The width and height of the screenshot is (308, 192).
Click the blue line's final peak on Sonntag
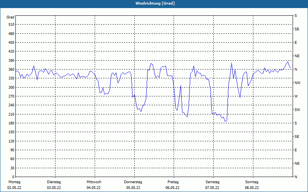[x=288, y=62]
